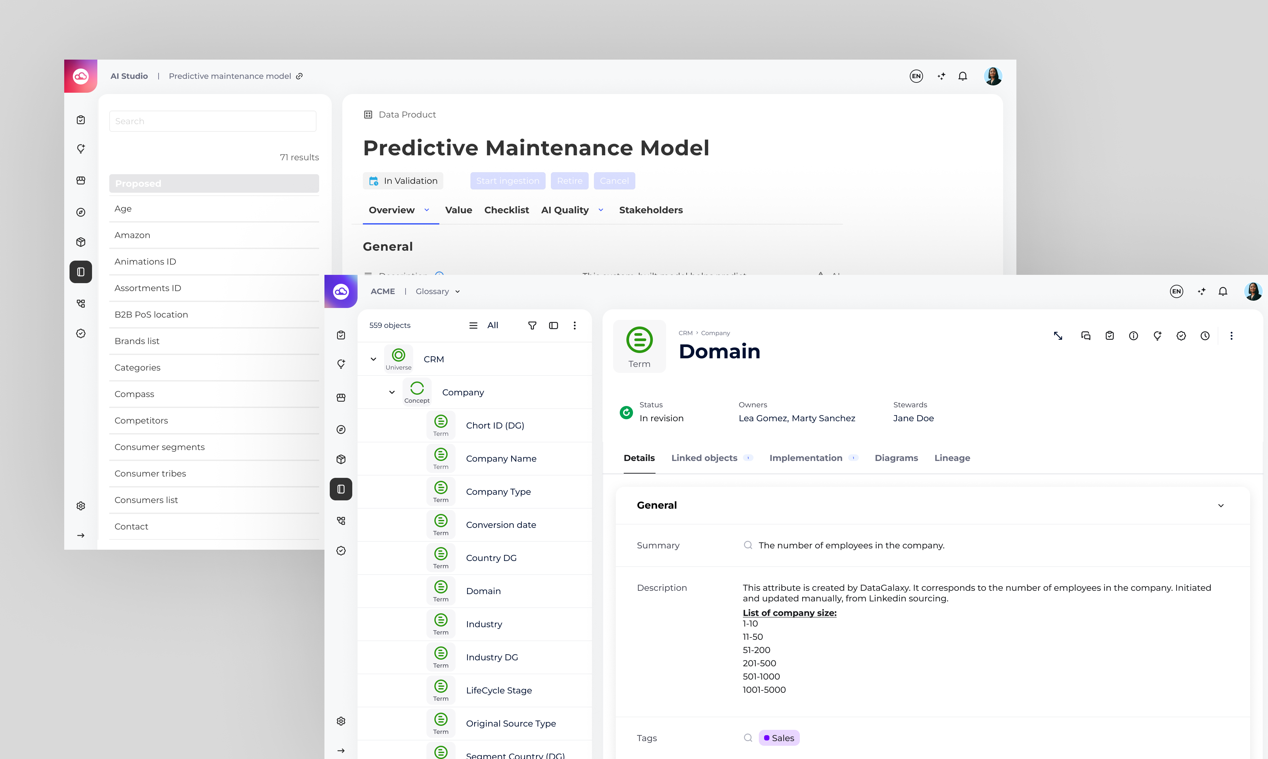
Task: Focus the Search field in AI Studio list
Action: pos(213,121)
